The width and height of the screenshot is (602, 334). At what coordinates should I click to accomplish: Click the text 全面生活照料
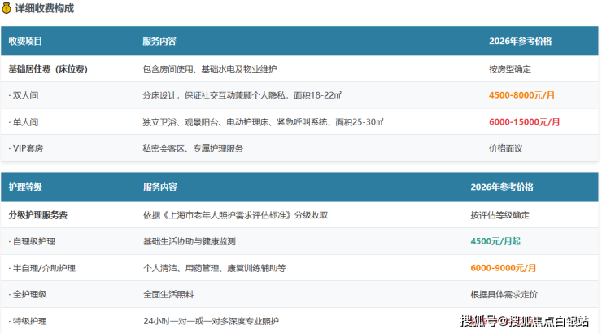pyautogui.click(x=168, y=294)
